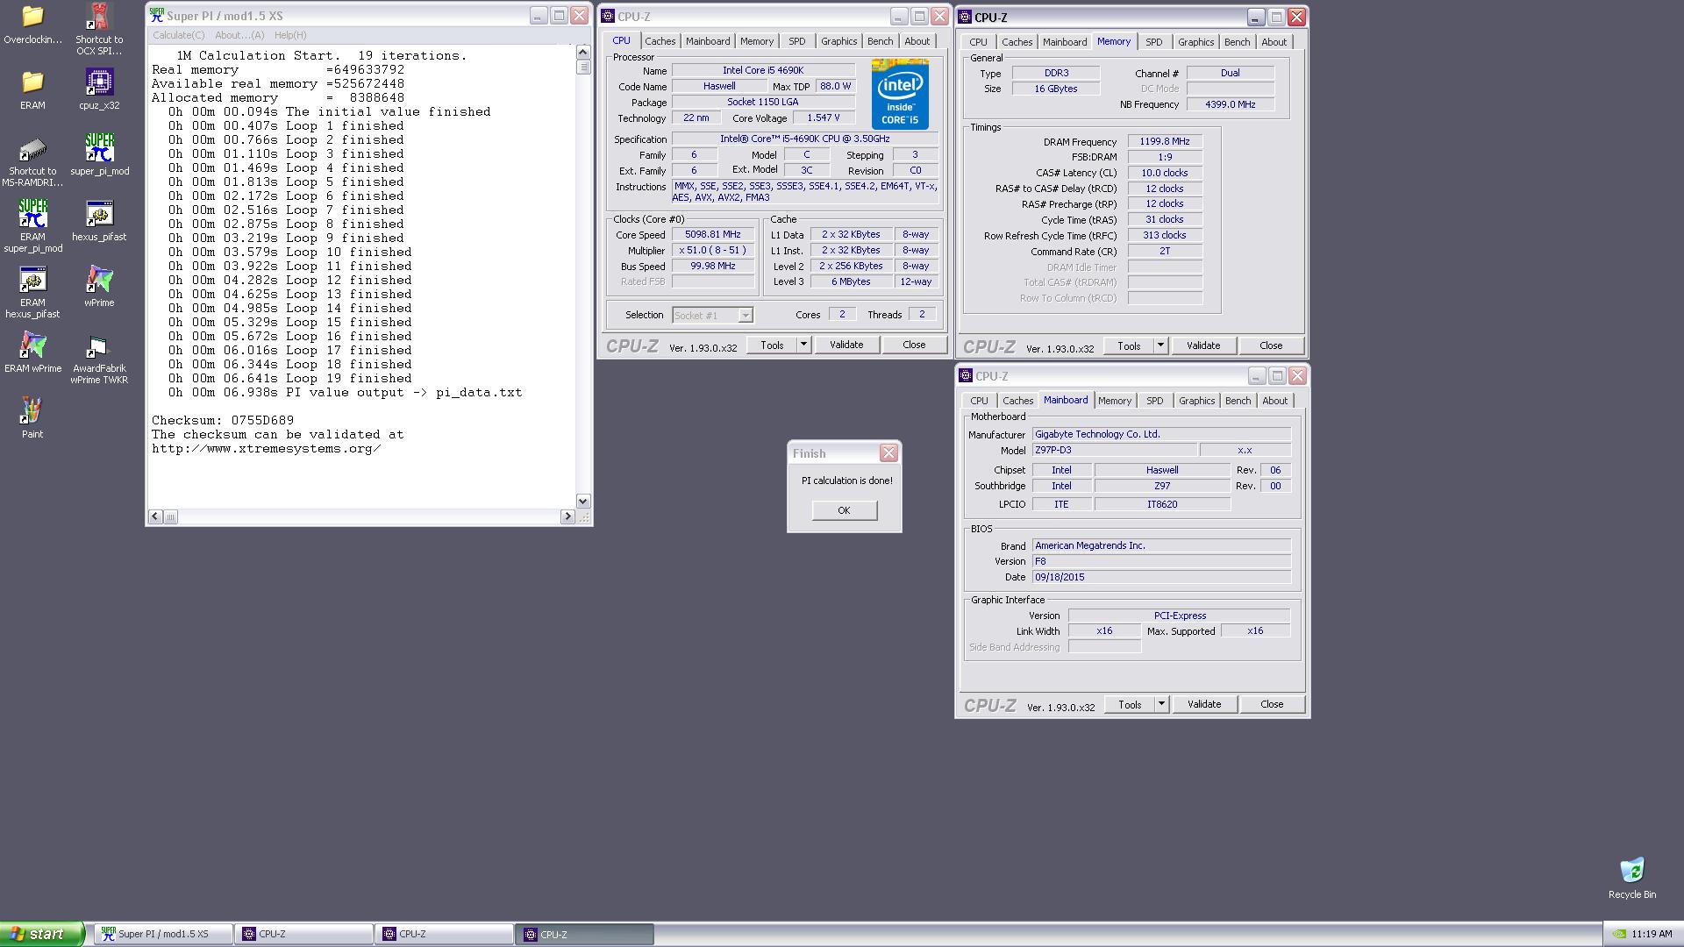Switch to first CPU-Z taskbar button
This screenshot has width=1684, height=947.
click(x=304, y=935)
